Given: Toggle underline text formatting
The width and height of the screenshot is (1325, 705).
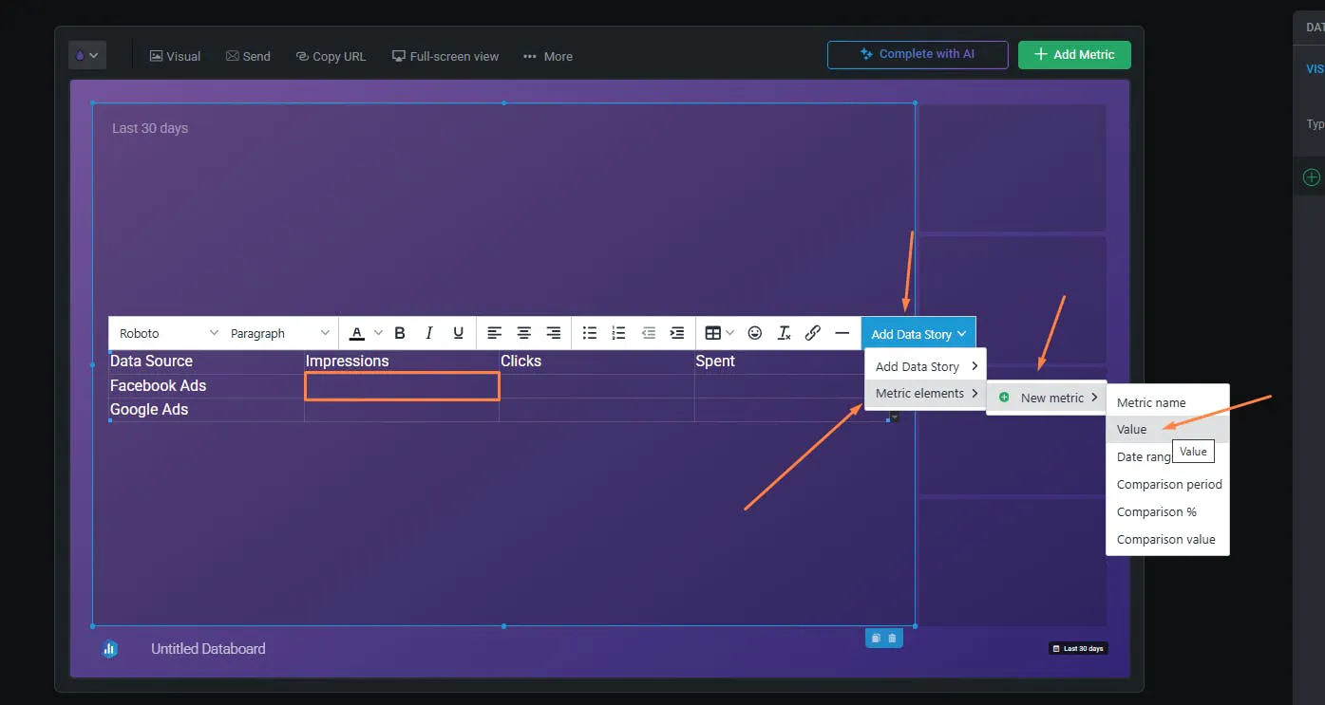Looking at the screenshot, I should tap(459, 333).
